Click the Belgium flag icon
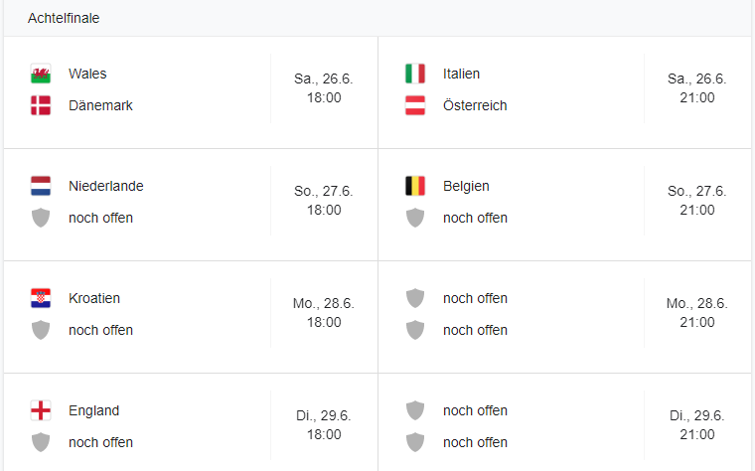Screen dimensions: 755x471 tap(415, 186)
